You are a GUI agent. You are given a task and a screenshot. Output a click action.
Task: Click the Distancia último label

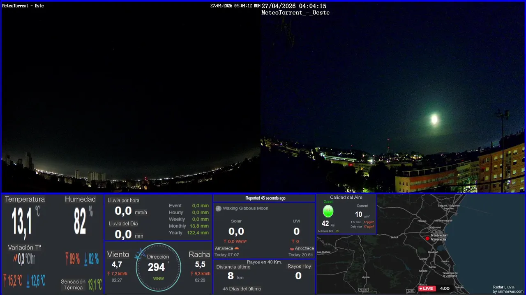pyautogui.click(x=233, y=267)
